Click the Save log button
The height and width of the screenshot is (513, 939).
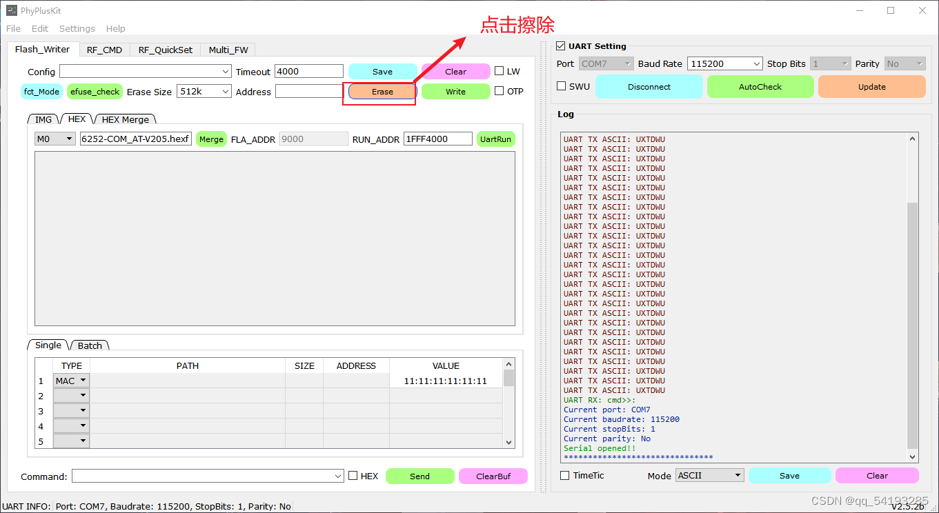(x=789, y=476)
